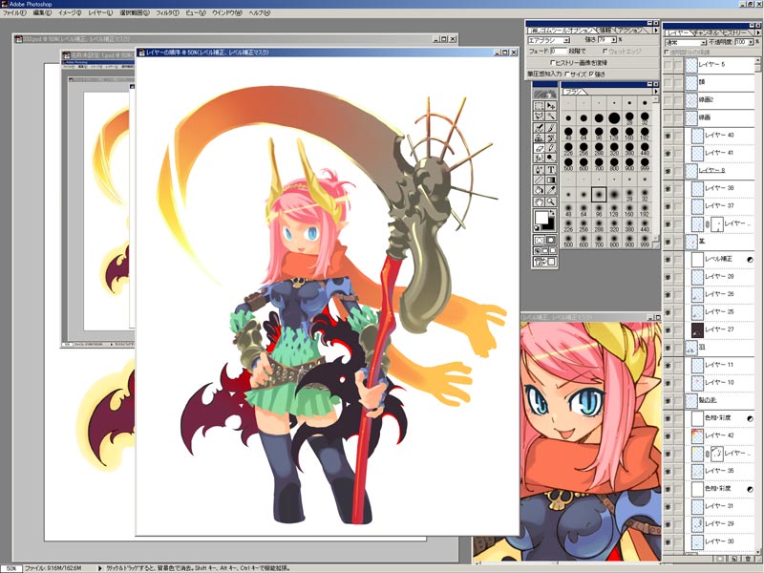Open the status bar info arrow menu
The width and height of the screenshot is (764, 573).
tap(100, 568)
